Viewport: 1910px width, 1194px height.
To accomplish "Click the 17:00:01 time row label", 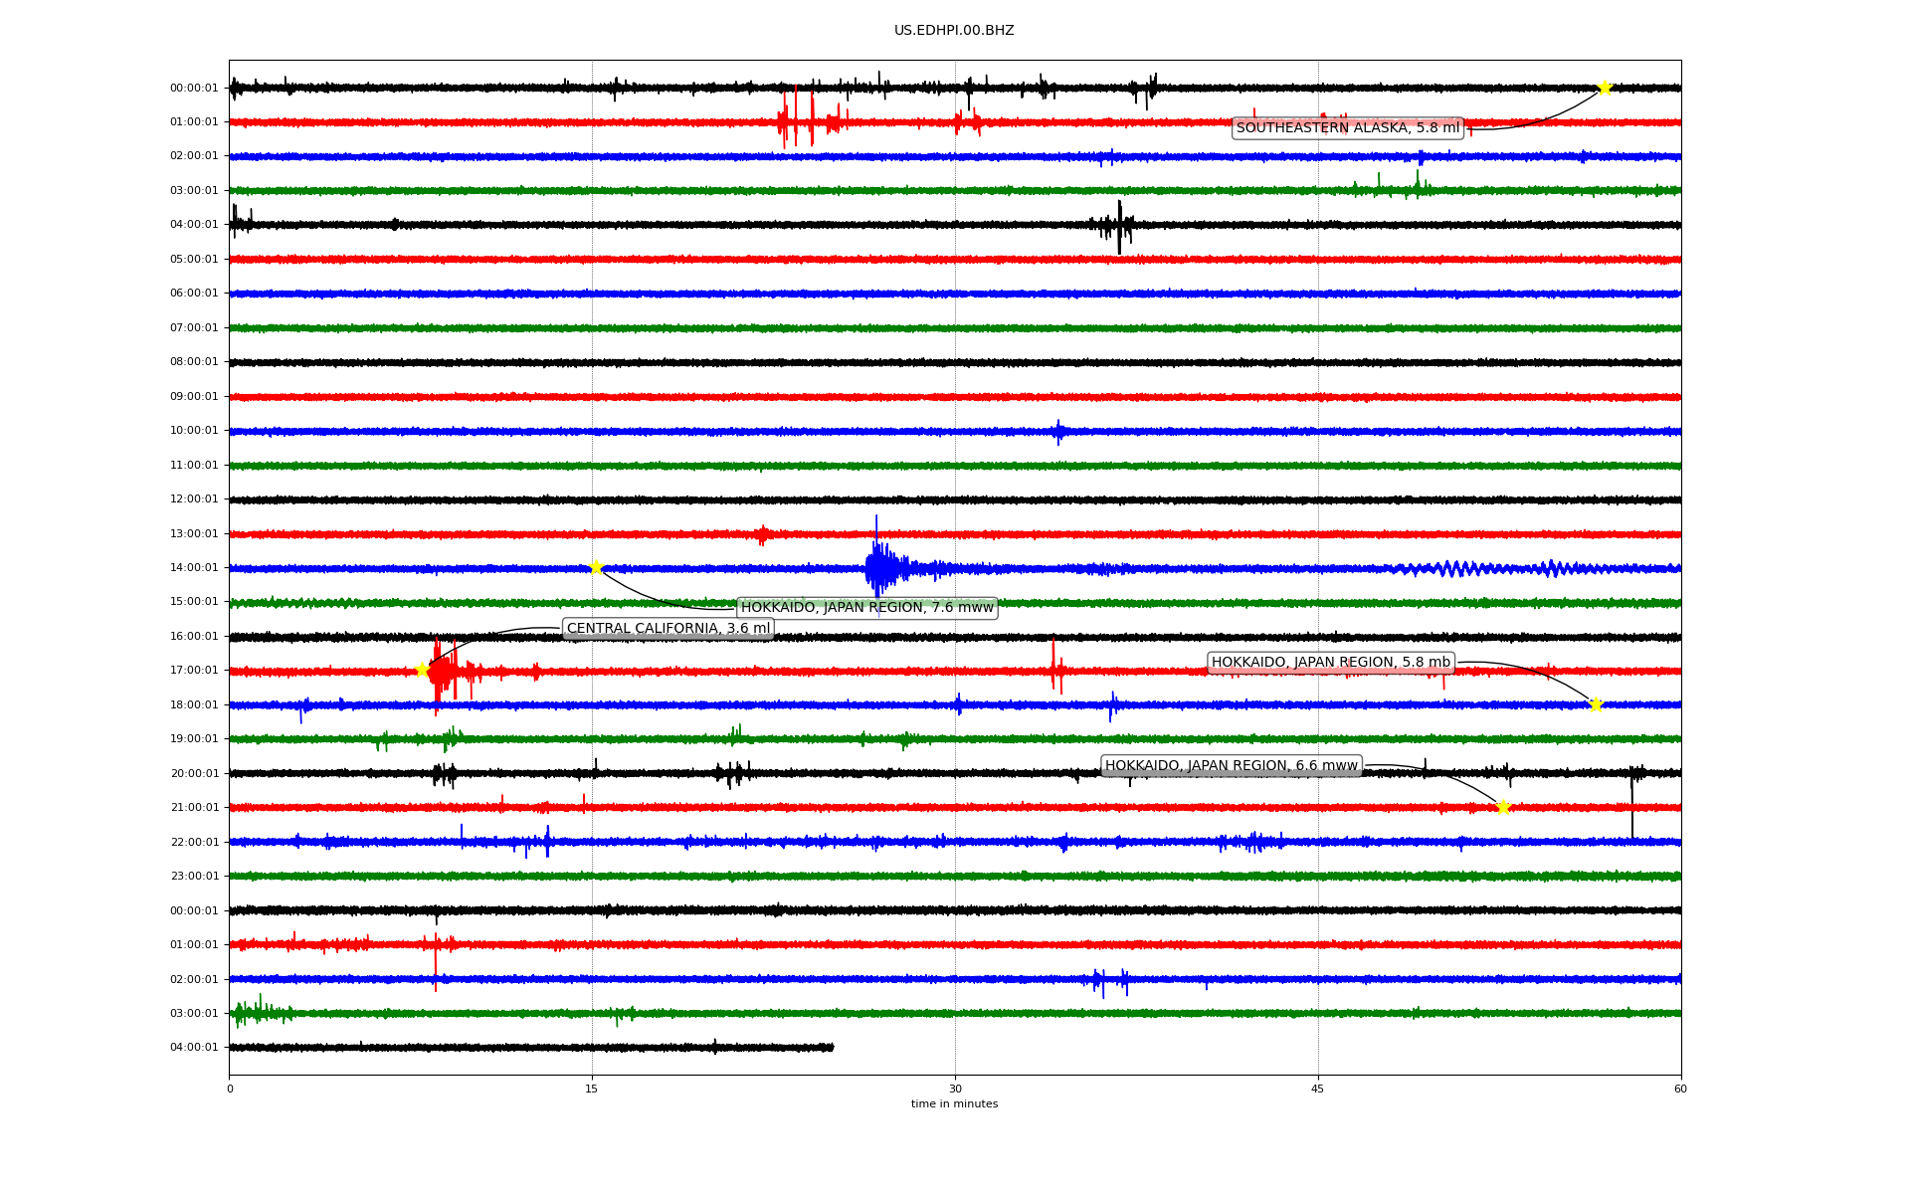I will pyautogui.click(x=194, y=671).
